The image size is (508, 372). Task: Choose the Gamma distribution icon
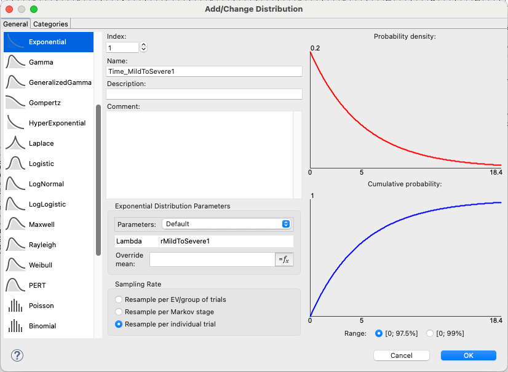click(x=15, y=62)
